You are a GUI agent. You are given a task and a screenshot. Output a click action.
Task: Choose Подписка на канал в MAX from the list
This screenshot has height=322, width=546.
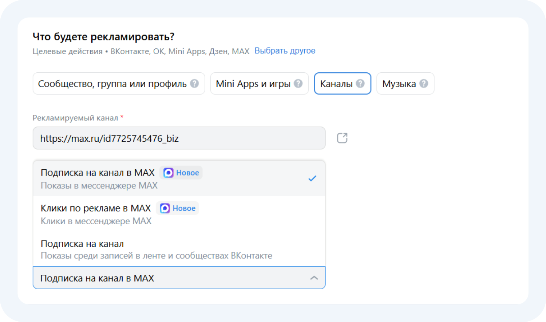[179, 178]
